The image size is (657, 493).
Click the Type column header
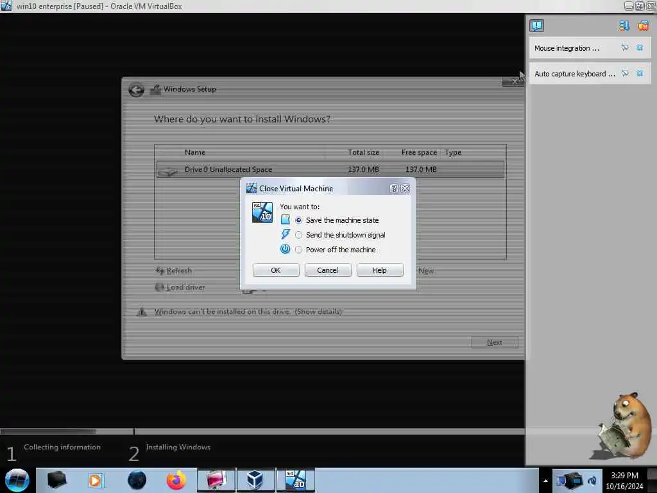(453, 153)
